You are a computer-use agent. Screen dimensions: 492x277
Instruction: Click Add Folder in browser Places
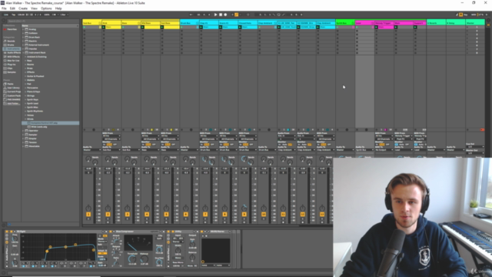13,103
